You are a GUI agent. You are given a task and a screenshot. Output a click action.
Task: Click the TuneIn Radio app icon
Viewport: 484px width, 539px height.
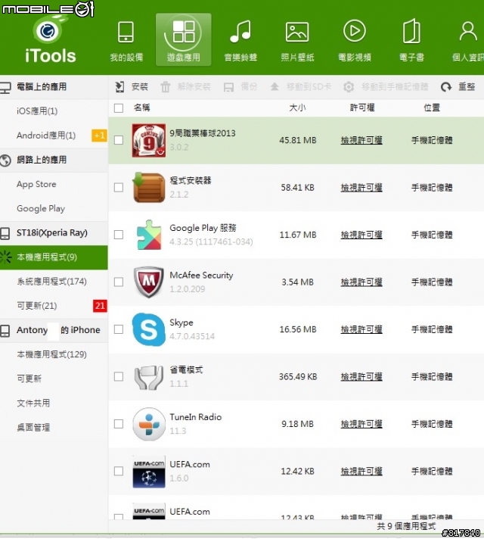click(x=149, y=424)
